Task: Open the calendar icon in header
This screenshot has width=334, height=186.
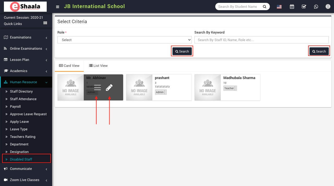Action: 292,7
